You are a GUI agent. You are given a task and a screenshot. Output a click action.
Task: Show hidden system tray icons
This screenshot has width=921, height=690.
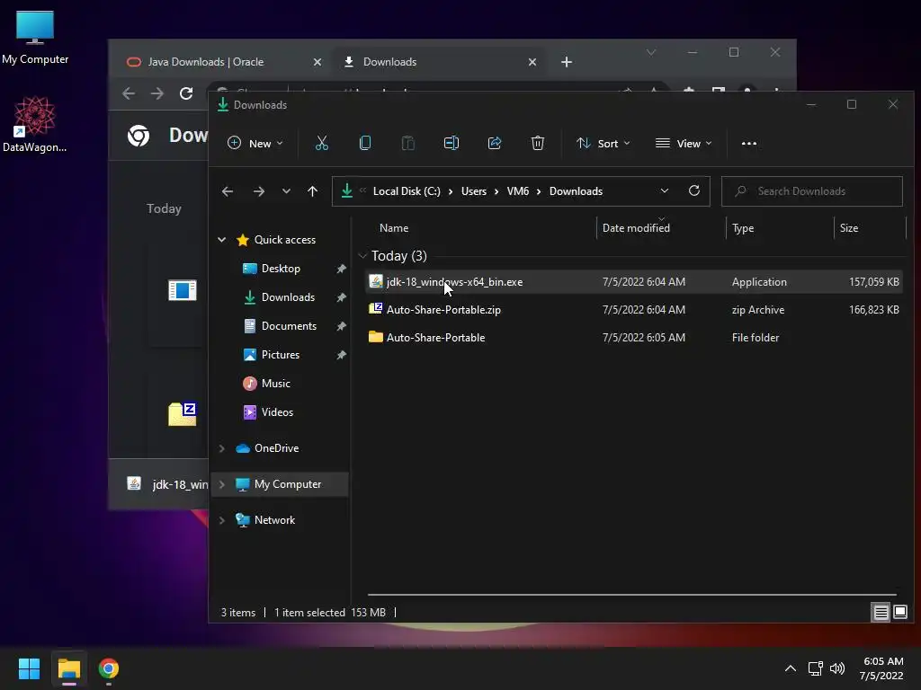[791, 668]
